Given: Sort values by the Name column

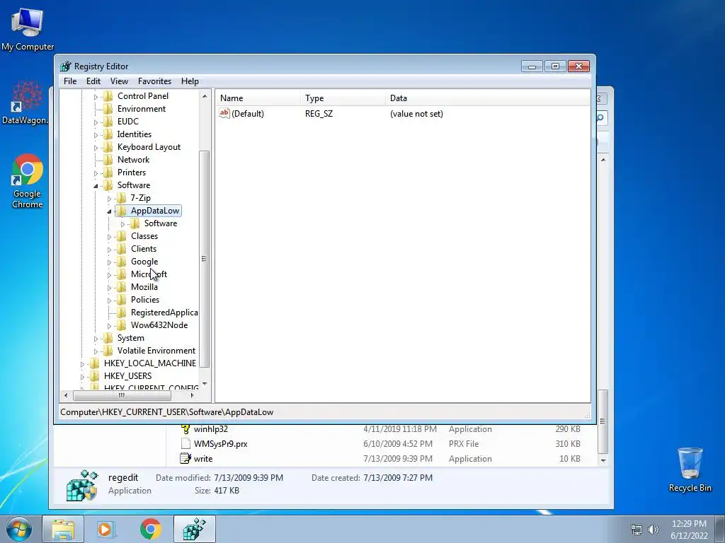Looking at the screenshot, I should click(258, 98).
